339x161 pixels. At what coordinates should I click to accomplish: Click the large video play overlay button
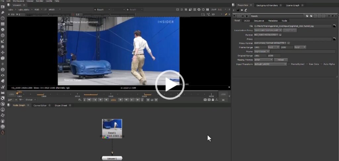click(170, 85)
